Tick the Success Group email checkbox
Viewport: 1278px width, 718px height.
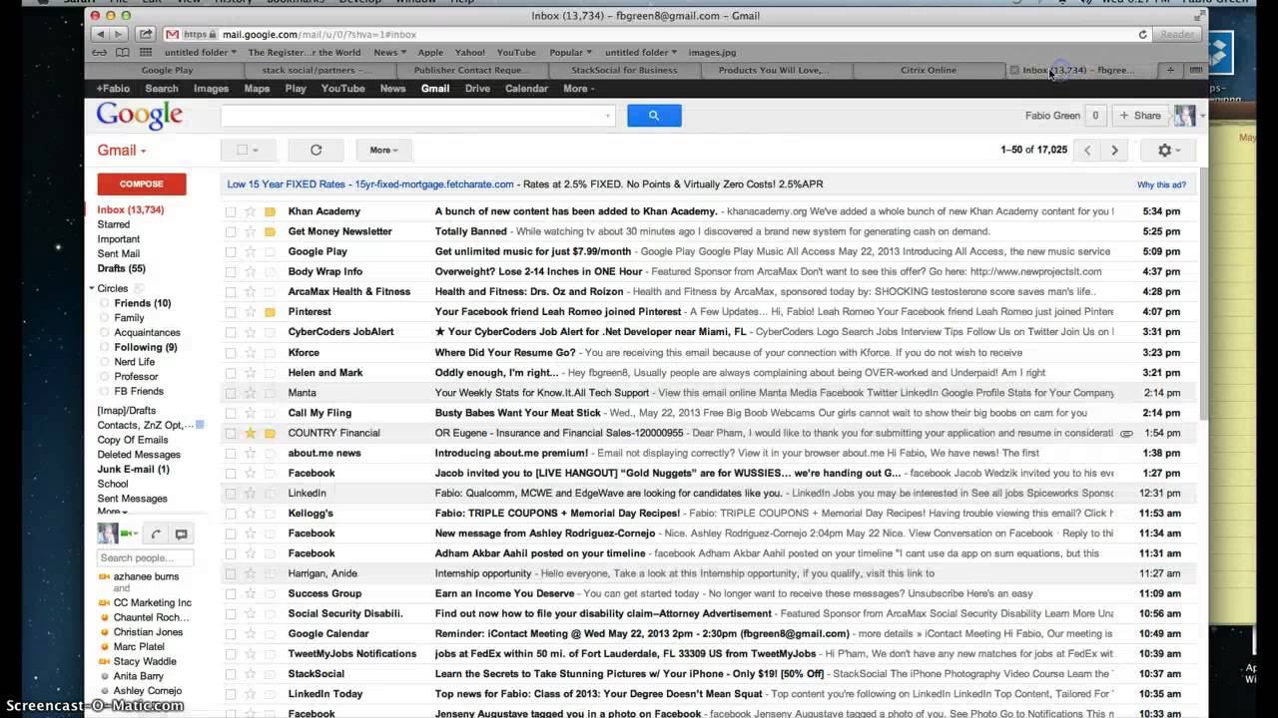[231, 593]
